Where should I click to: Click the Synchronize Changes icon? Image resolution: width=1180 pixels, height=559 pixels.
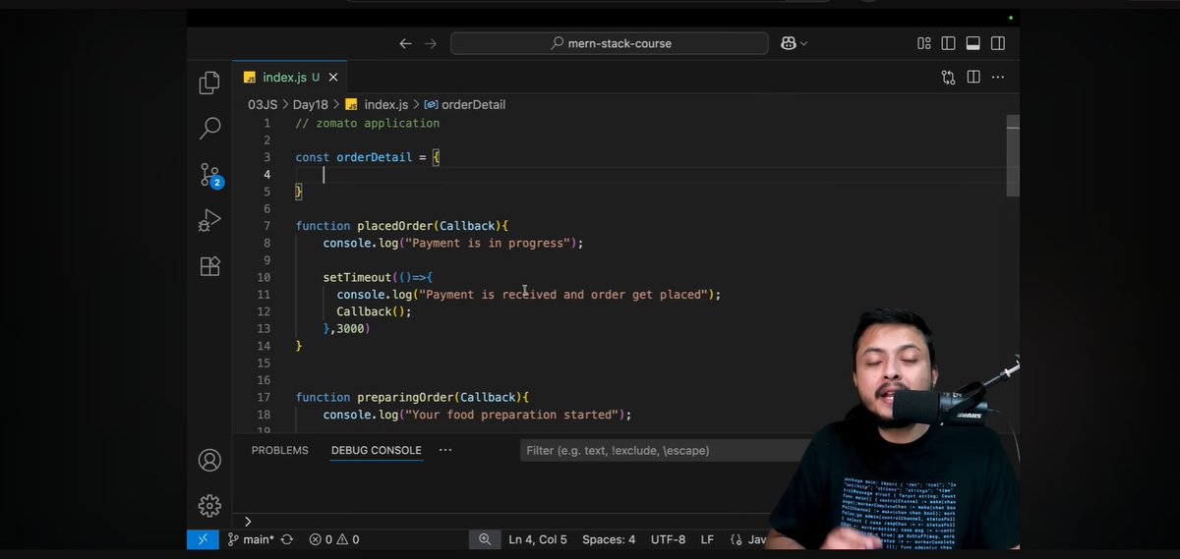point(287,539)
